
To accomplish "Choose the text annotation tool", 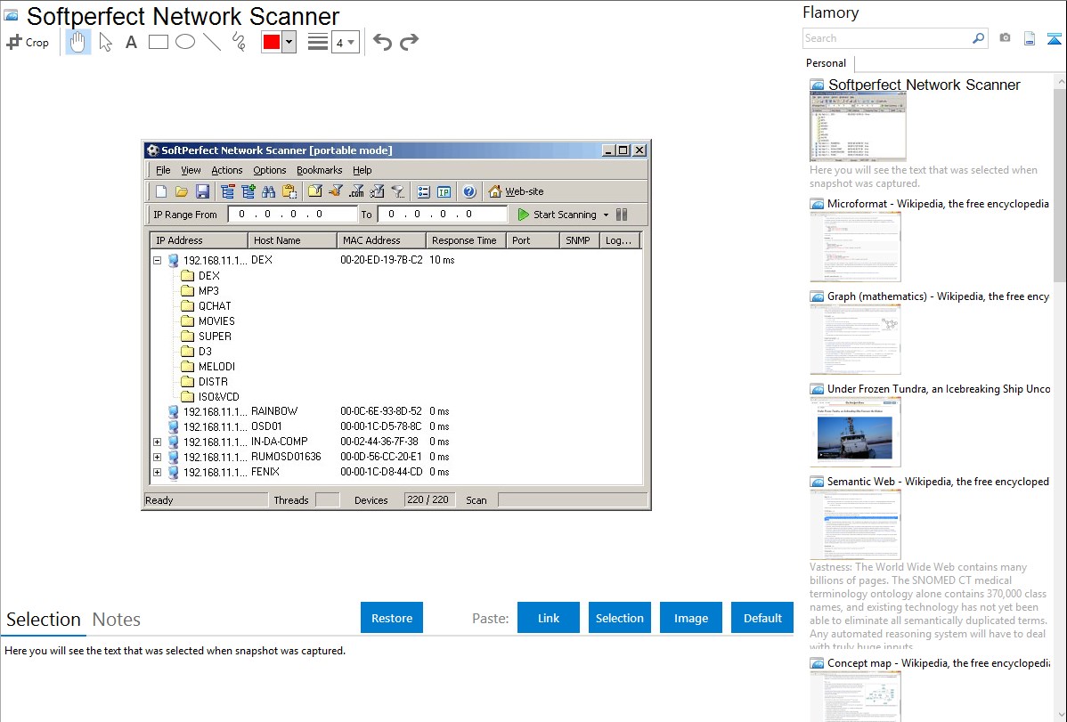I will (131, 42).
